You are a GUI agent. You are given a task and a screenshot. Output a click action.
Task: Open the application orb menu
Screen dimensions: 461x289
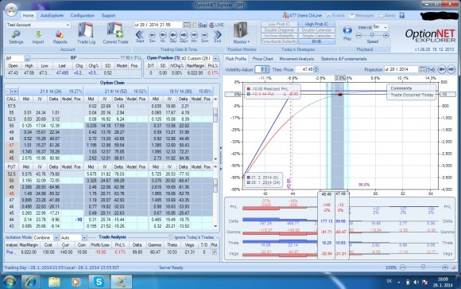[x=11, y=10]
